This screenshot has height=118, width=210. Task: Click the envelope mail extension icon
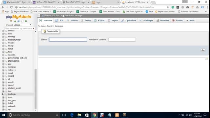click(187, 7)
